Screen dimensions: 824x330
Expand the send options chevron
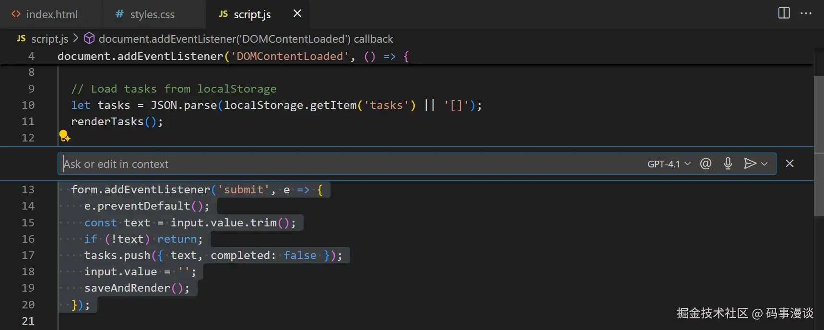click(765, 164)
